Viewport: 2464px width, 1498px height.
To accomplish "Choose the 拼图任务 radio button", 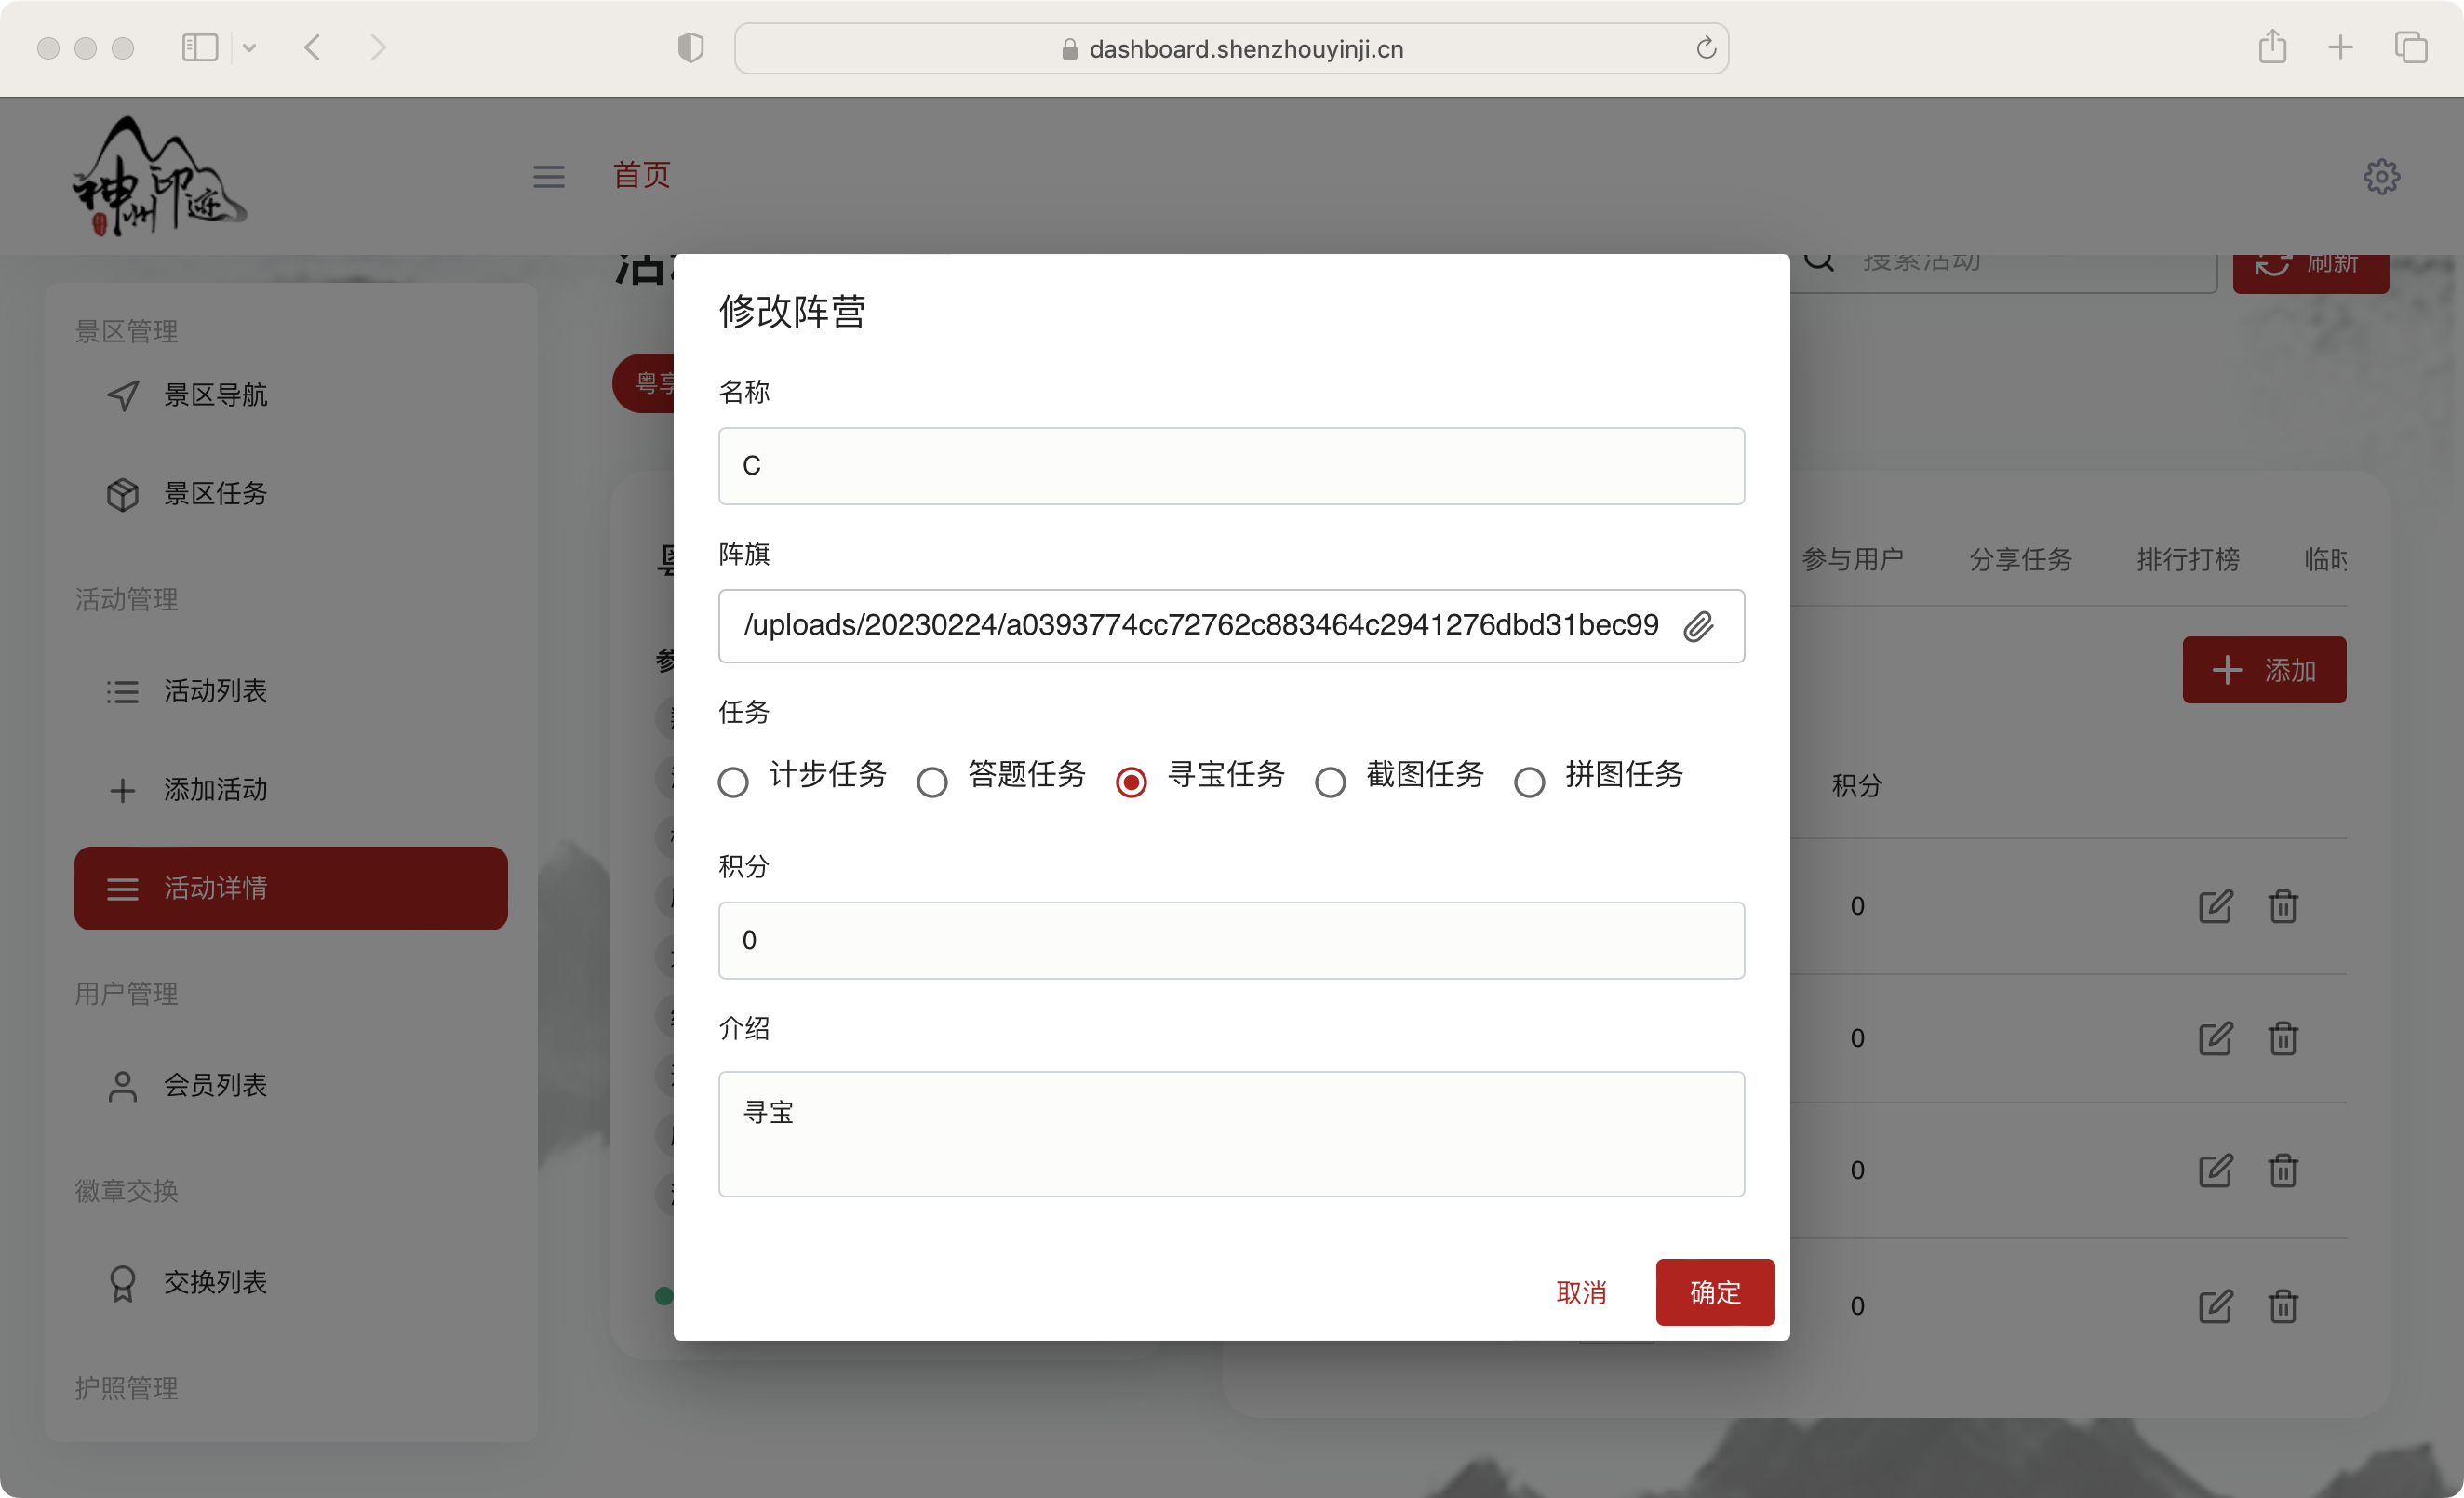I will coord(1529,782).
